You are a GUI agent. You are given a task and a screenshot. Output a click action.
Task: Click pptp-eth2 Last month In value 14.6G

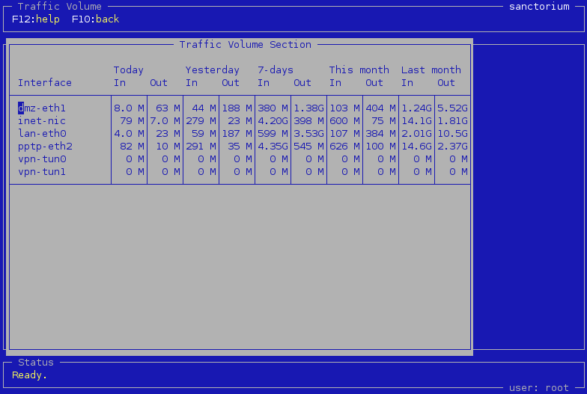point(416,147)
